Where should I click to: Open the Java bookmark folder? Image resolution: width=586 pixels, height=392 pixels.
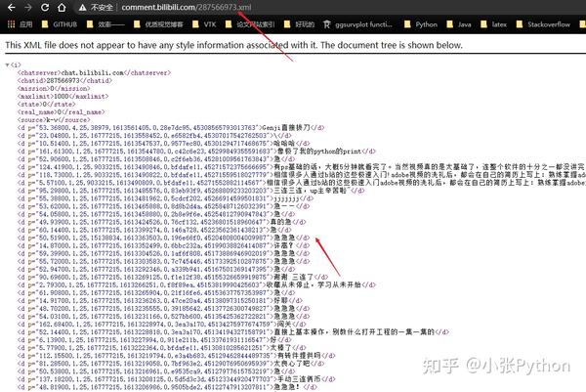click(459, 24)
